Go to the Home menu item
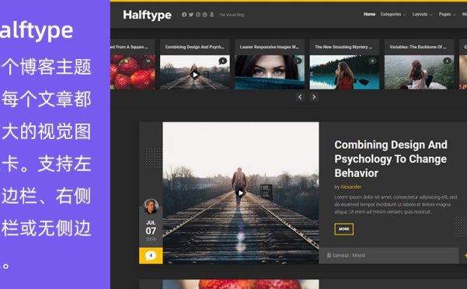467x289 pixels. pos(369,14)
